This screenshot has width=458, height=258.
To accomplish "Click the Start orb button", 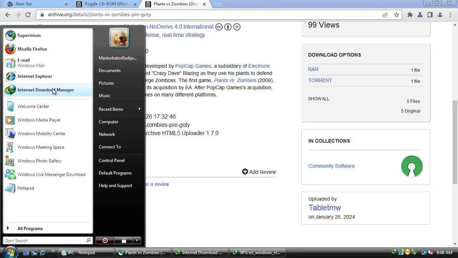I will coord(10,252).
